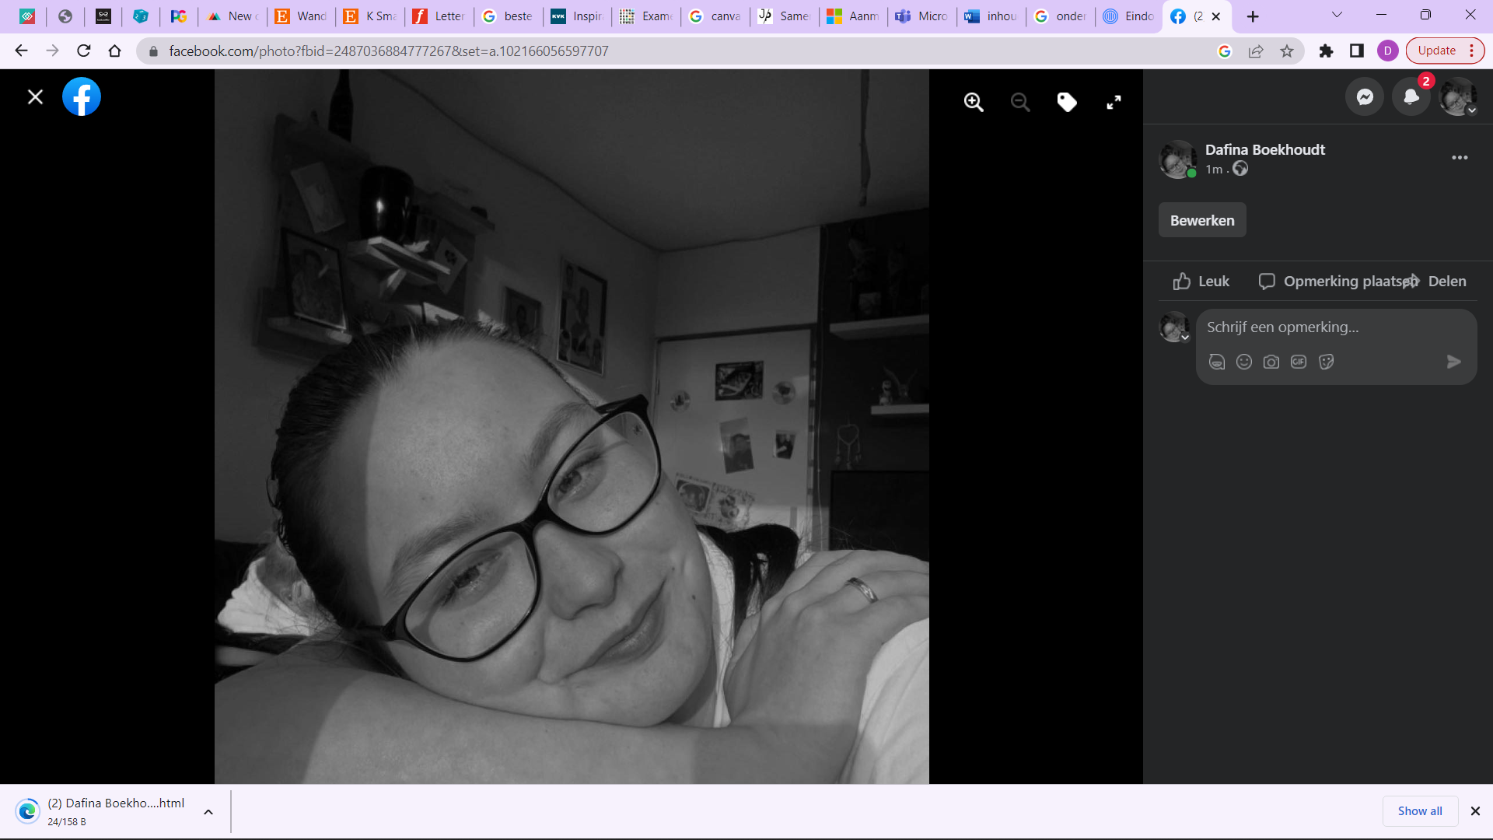Switch to the 'inhou' Word tab
Viewport: 1493px width, 840px height.
pyautogui.click(x=991, y=16)
